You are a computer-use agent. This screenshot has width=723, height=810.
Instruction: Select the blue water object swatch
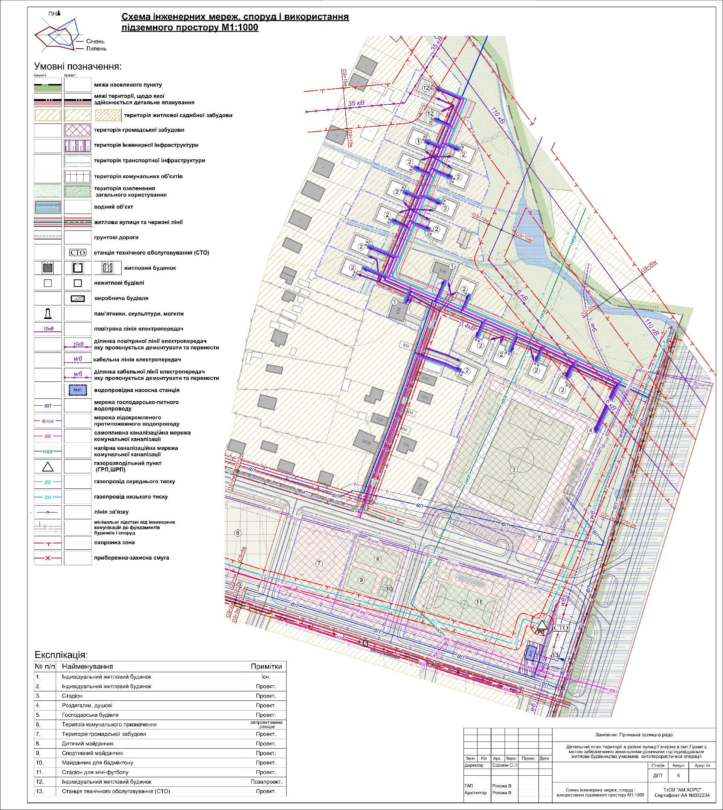[48, 207]
